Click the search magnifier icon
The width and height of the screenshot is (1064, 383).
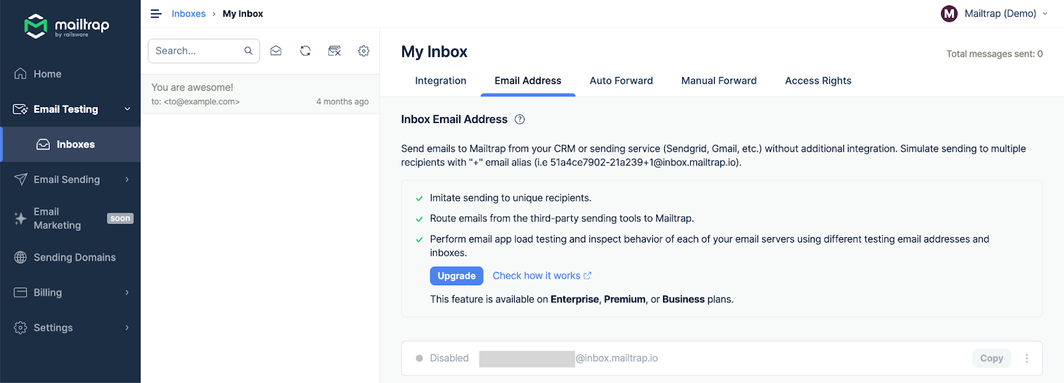(248, 51)
